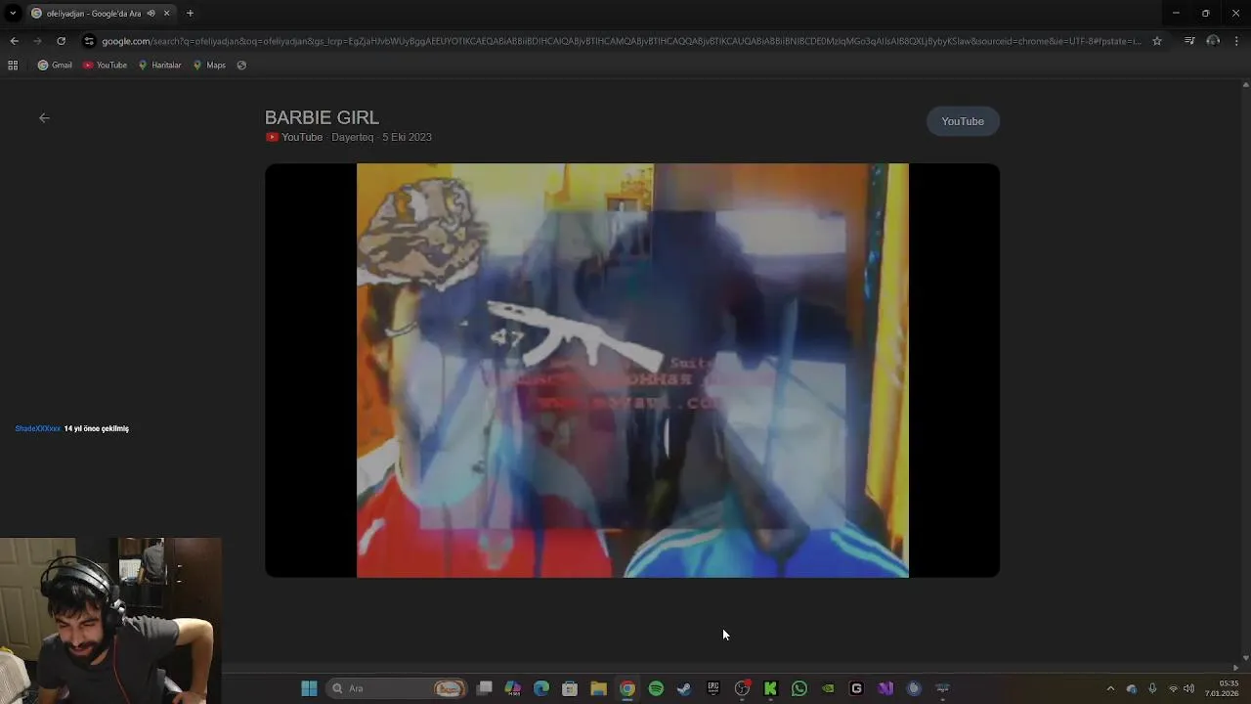Open Steam from taskbar
This screenshot has width=1251, height=704.
coord(684,688)
